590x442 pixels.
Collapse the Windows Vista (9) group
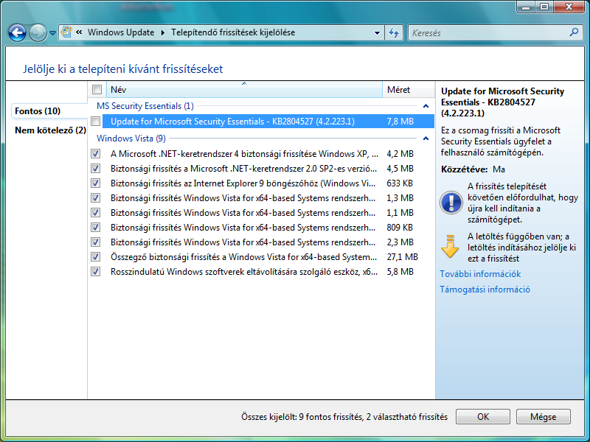pos(426,138)
